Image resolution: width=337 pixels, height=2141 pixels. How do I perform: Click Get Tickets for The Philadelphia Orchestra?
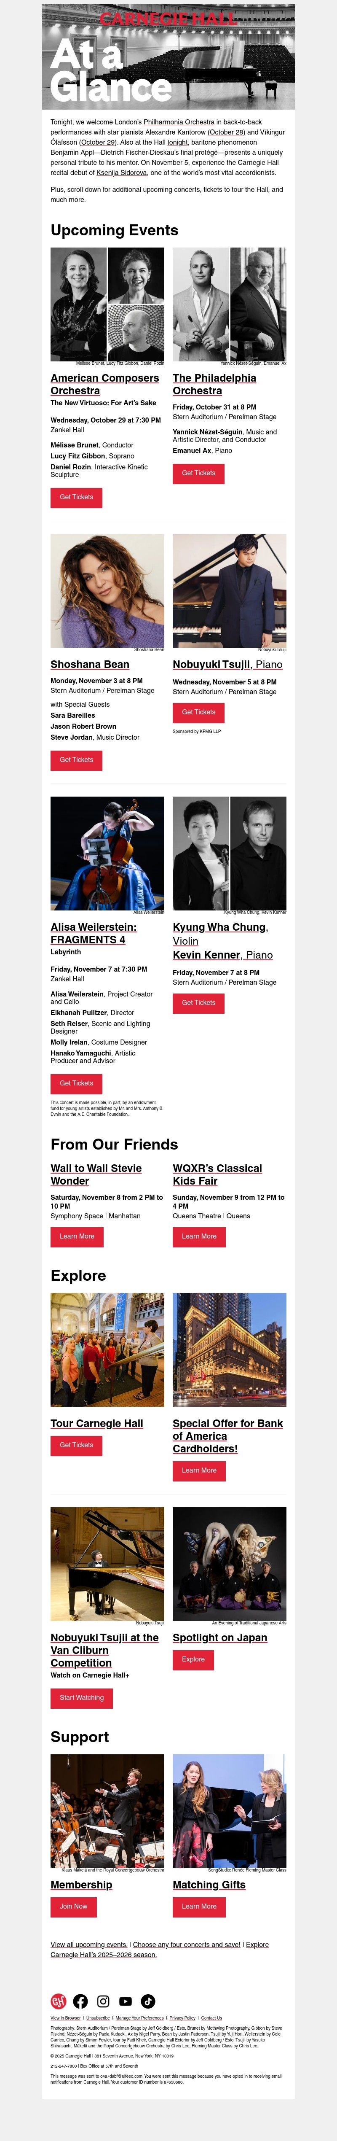click(x=198, y=473)
